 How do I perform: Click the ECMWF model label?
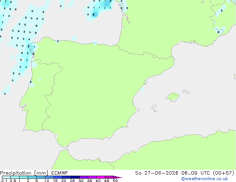click(x=60, y=173)
